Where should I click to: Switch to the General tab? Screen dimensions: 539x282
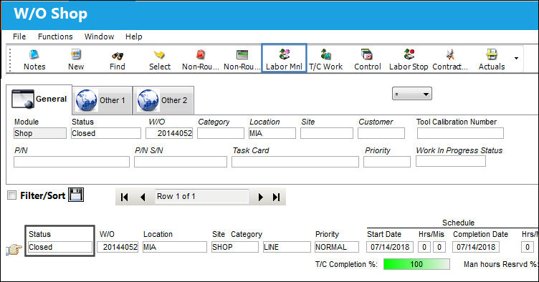click(39, 99)
